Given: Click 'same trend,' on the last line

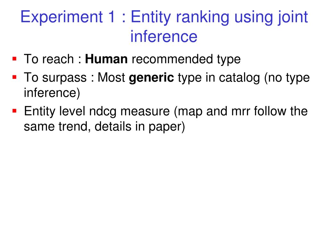Looking at the screenshot, I should click(x=57, y=127).
